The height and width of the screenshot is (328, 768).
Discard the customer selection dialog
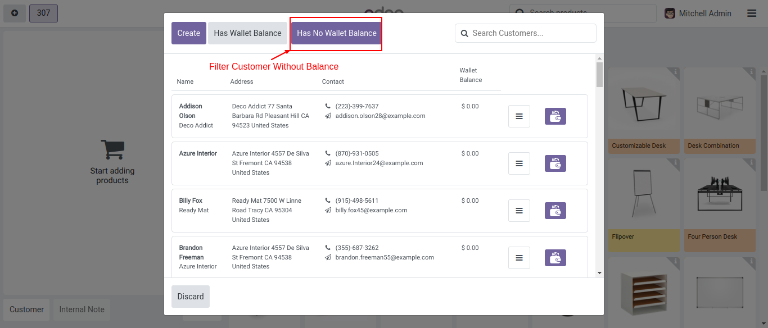pyautogui.click(x=191, y=297)
